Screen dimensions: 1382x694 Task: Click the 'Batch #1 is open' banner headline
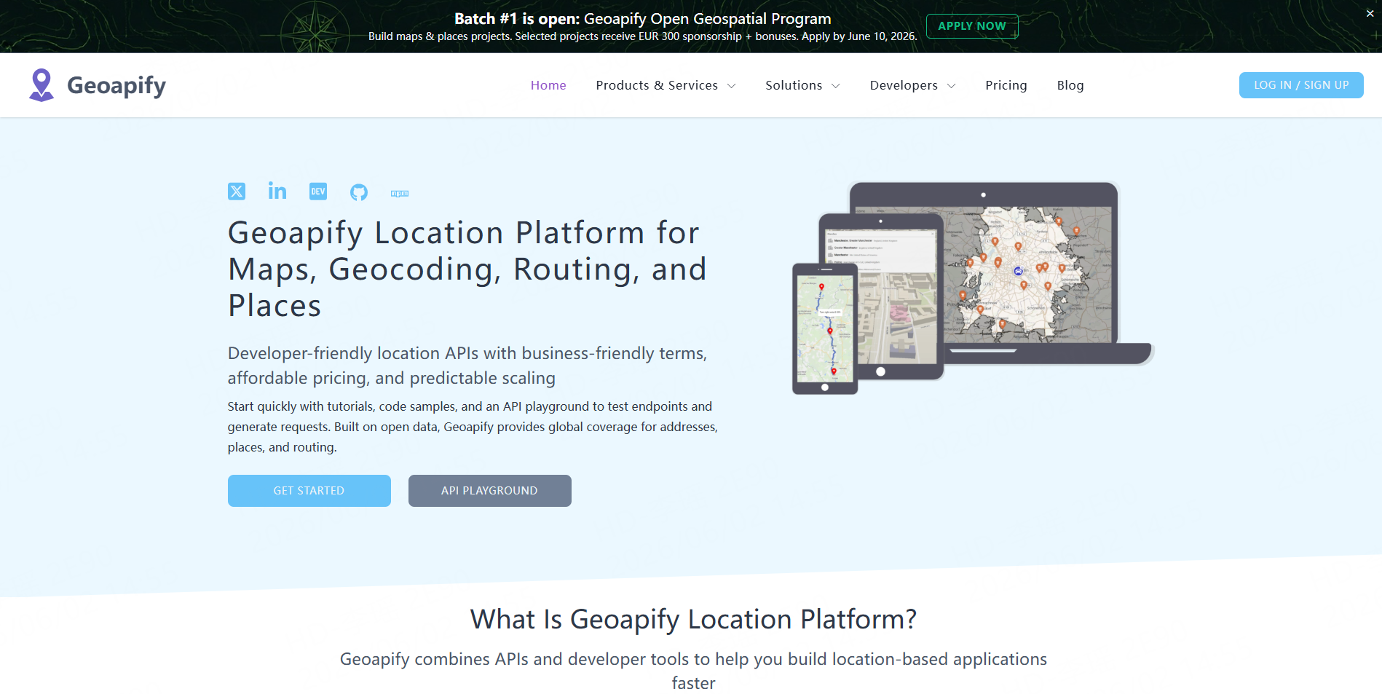(643, 19)
